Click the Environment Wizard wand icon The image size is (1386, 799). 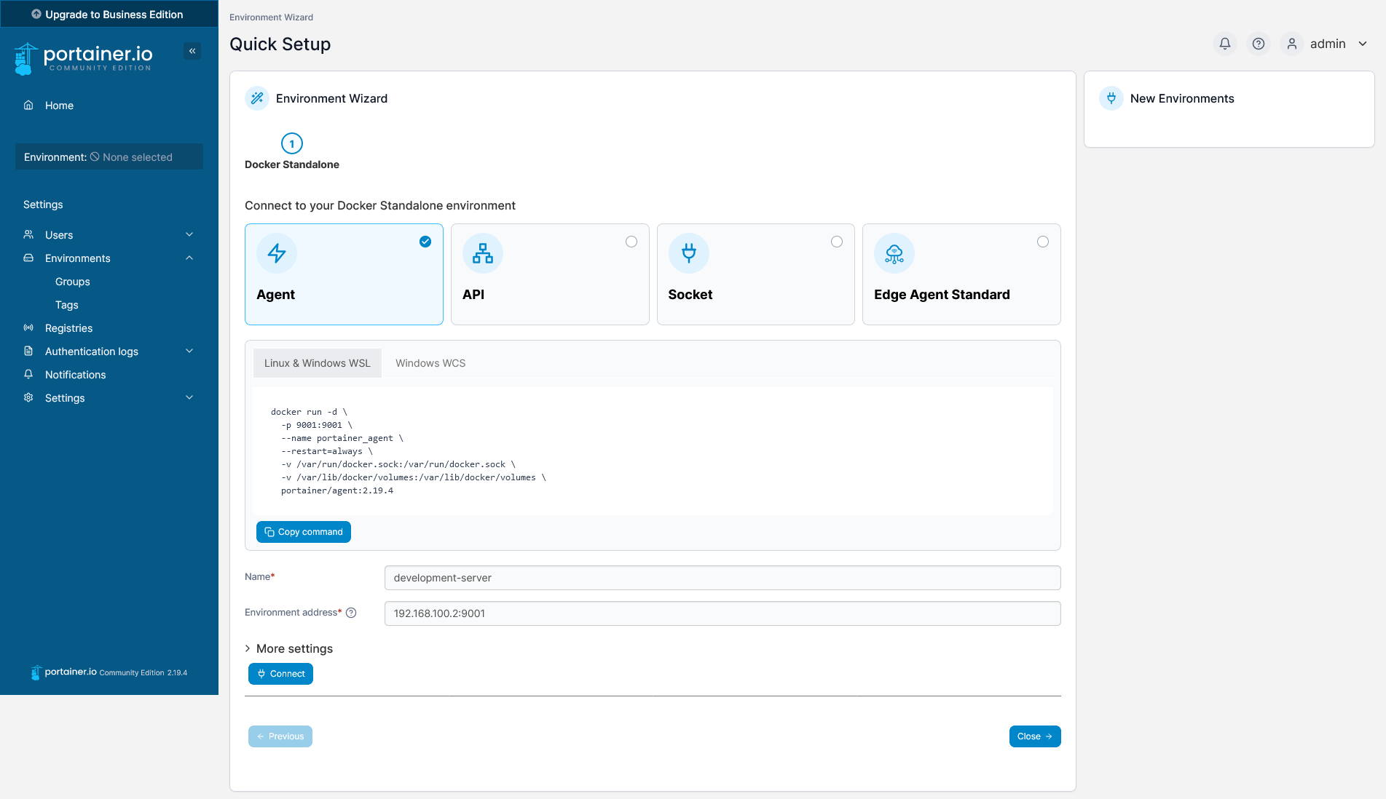(x=257, y=98)
